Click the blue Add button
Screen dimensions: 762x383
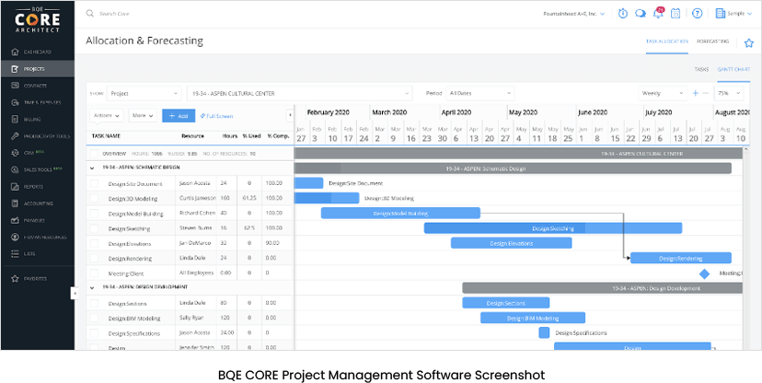click(x=179, y=116)
